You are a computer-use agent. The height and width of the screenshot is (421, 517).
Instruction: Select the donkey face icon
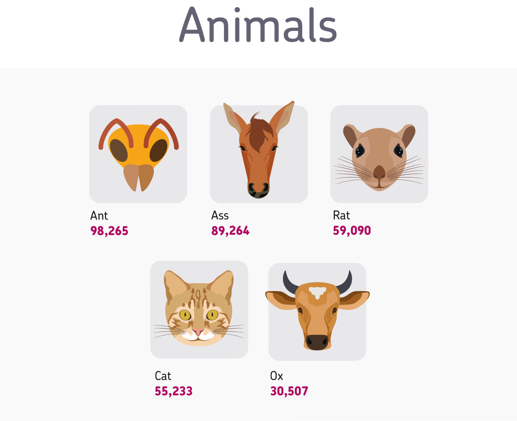[258, 150]
